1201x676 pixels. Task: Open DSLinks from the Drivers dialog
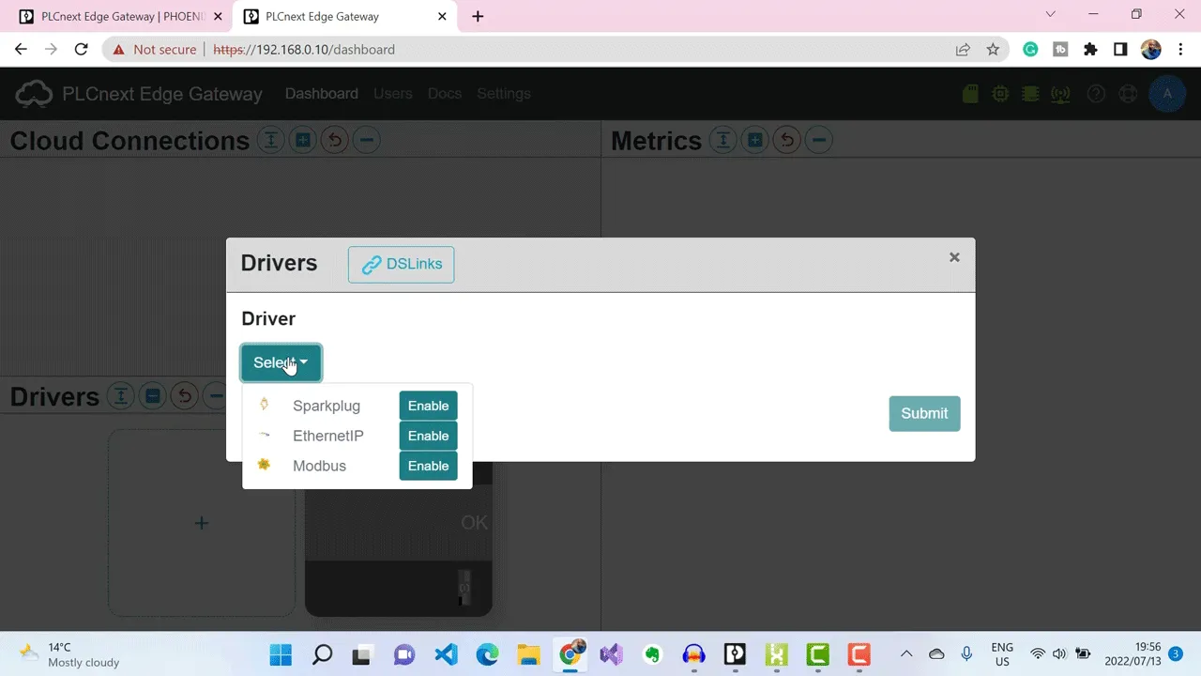pyautogui.click(x=401, y=265)
